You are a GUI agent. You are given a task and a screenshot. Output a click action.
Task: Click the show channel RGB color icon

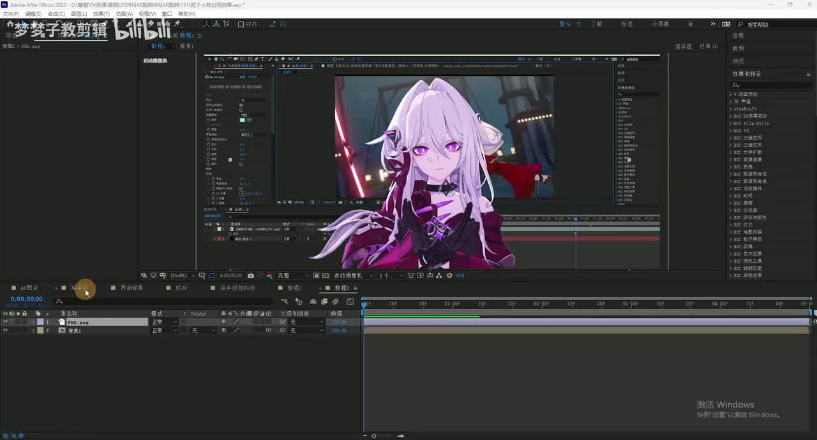[269, 275]
